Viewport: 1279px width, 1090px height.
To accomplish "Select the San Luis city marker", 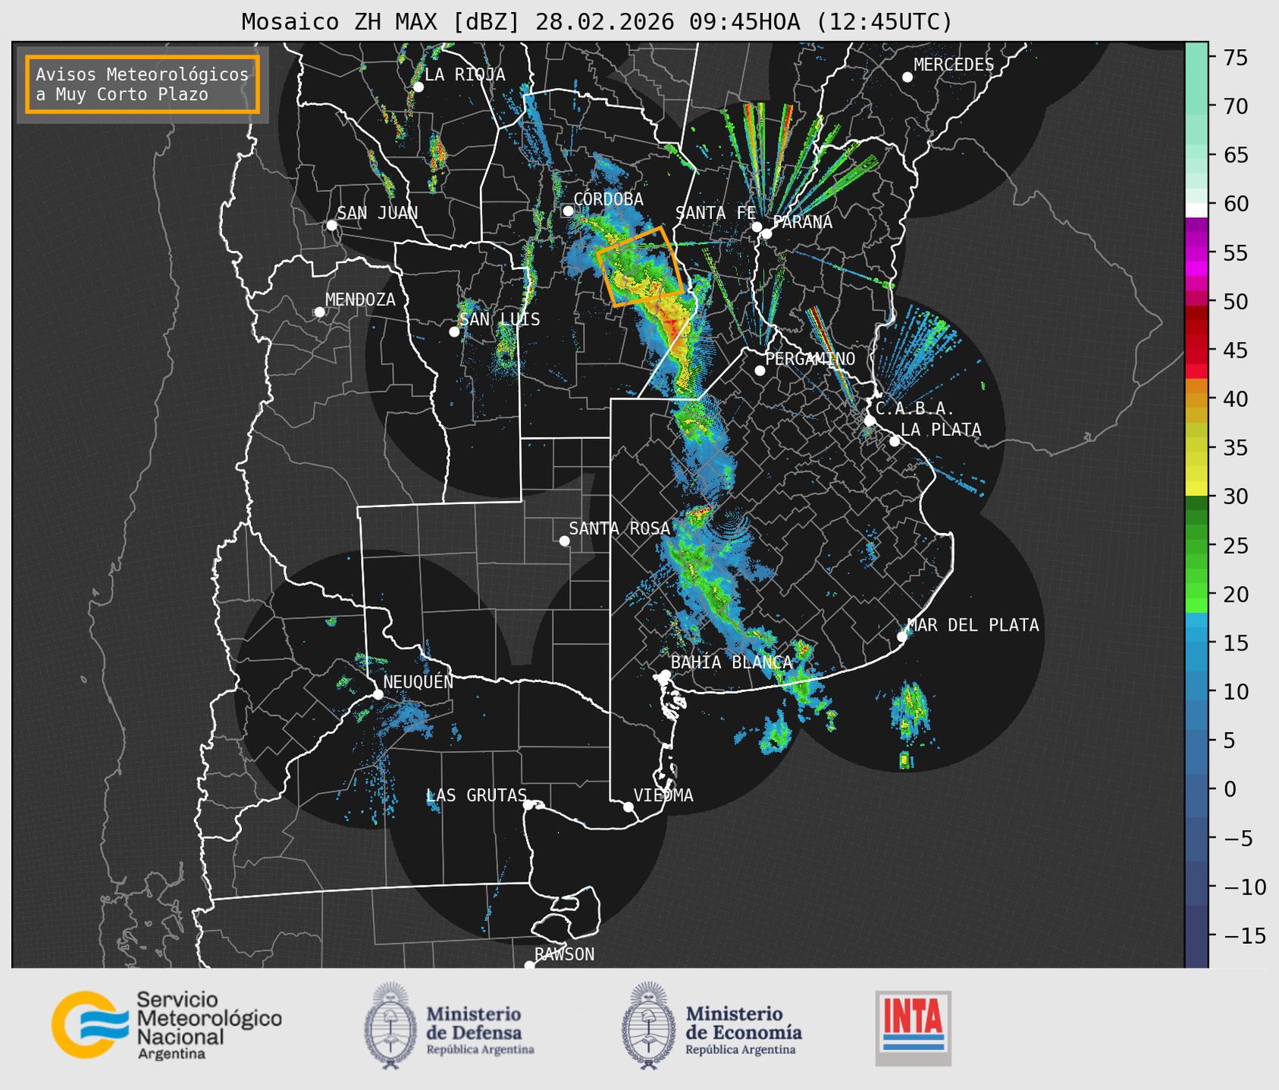I will (454, 332).
